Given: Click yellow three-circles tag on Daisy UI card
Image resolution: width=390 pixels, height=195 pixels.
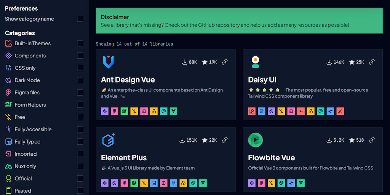Looking at the screenshot, I should 311,111.
